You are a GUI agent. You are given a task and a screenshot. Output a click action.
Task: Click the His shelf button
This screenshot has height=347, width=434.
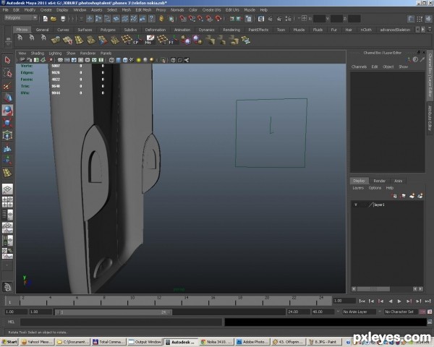coord(150,40)
